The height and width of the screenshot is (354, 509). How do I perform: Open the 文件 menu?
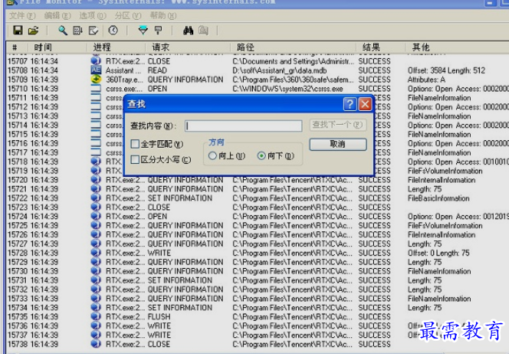pyautogui.click(x=22, y=15)
